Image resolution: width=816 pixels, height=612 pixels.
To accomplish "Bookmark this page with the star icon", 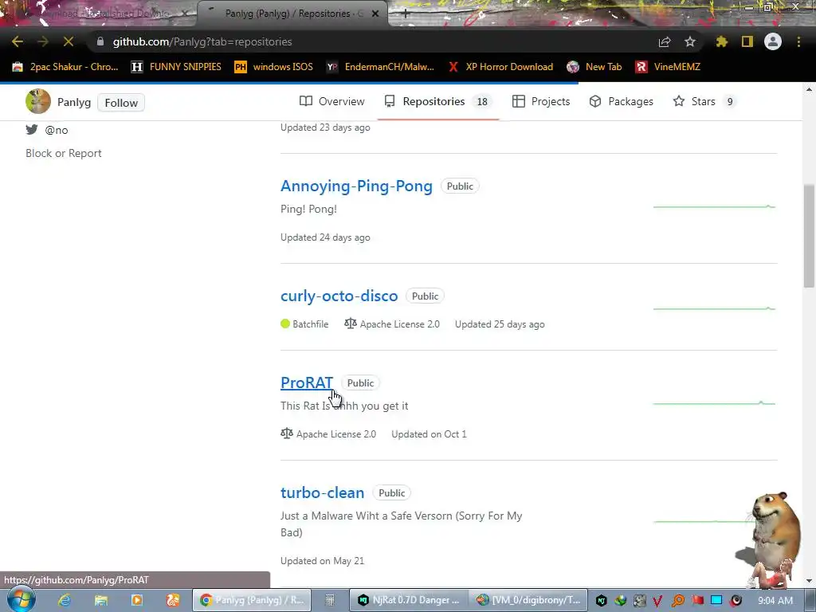I will tap(689, 41).
